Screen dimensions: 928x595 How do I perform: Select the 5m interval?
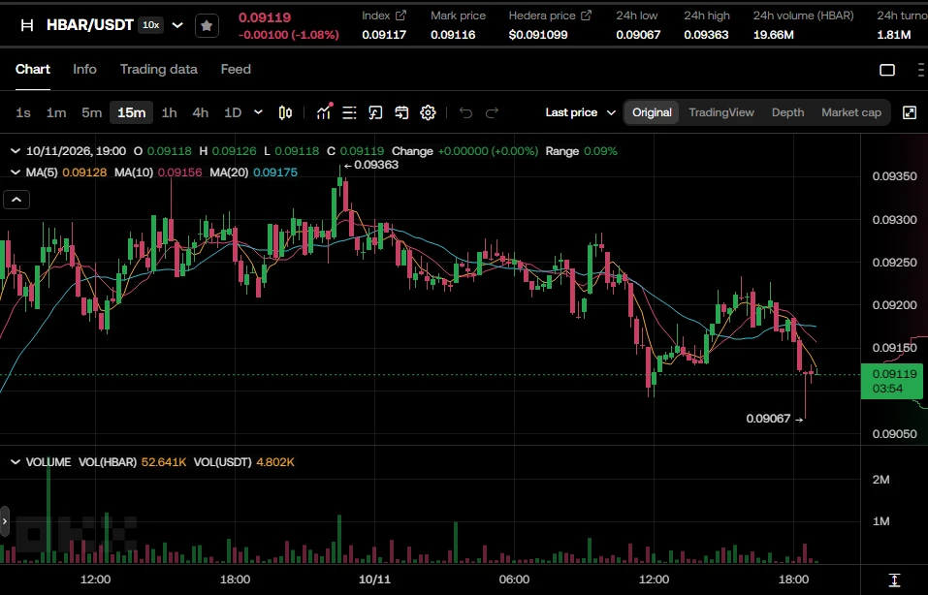click(92, 112)
